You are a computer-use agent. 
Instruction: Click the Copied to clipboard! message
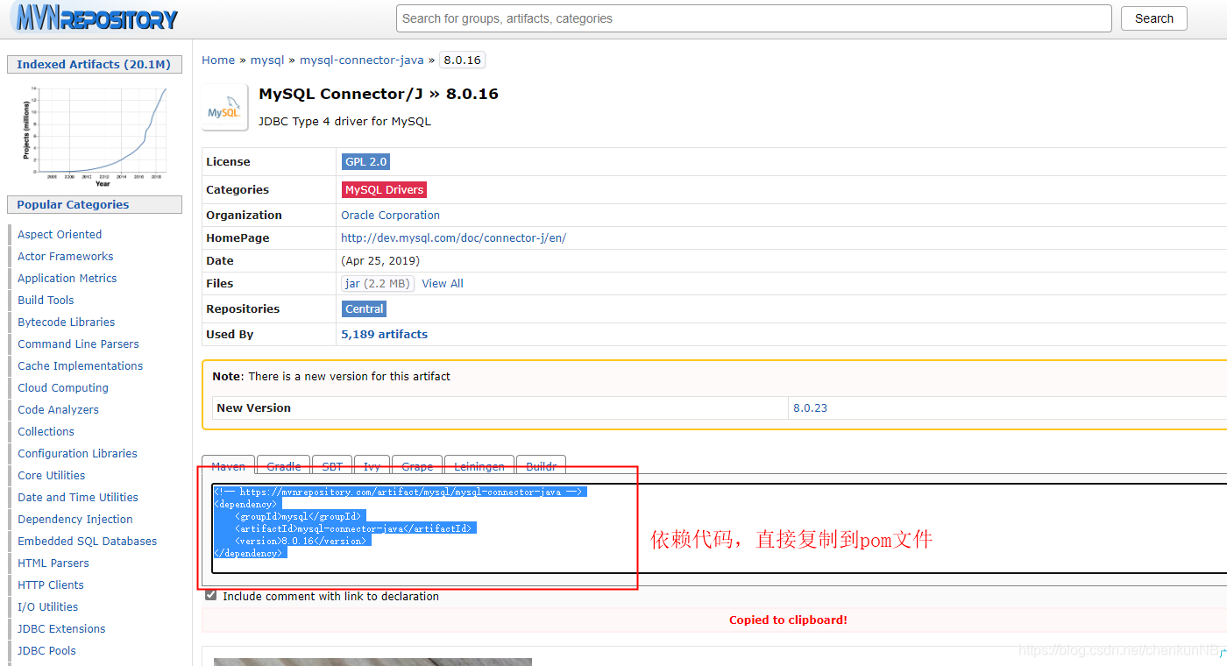tap(788, 620)
